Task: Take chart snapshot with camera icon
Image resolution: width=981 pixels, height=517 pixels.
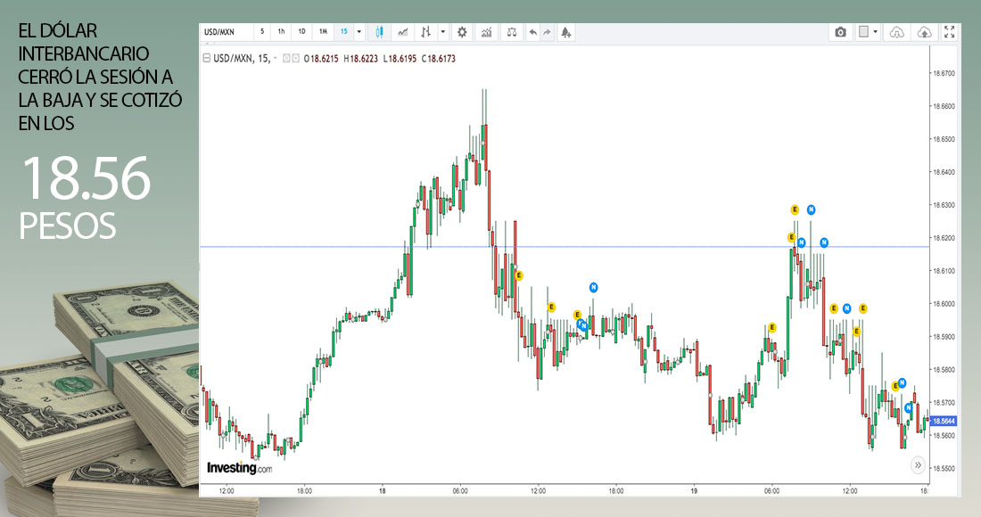Action: tap(840, 32)
